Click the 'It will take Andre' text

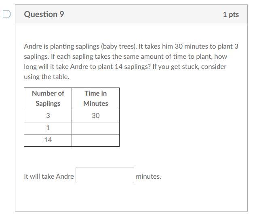[x=49, y=176]
